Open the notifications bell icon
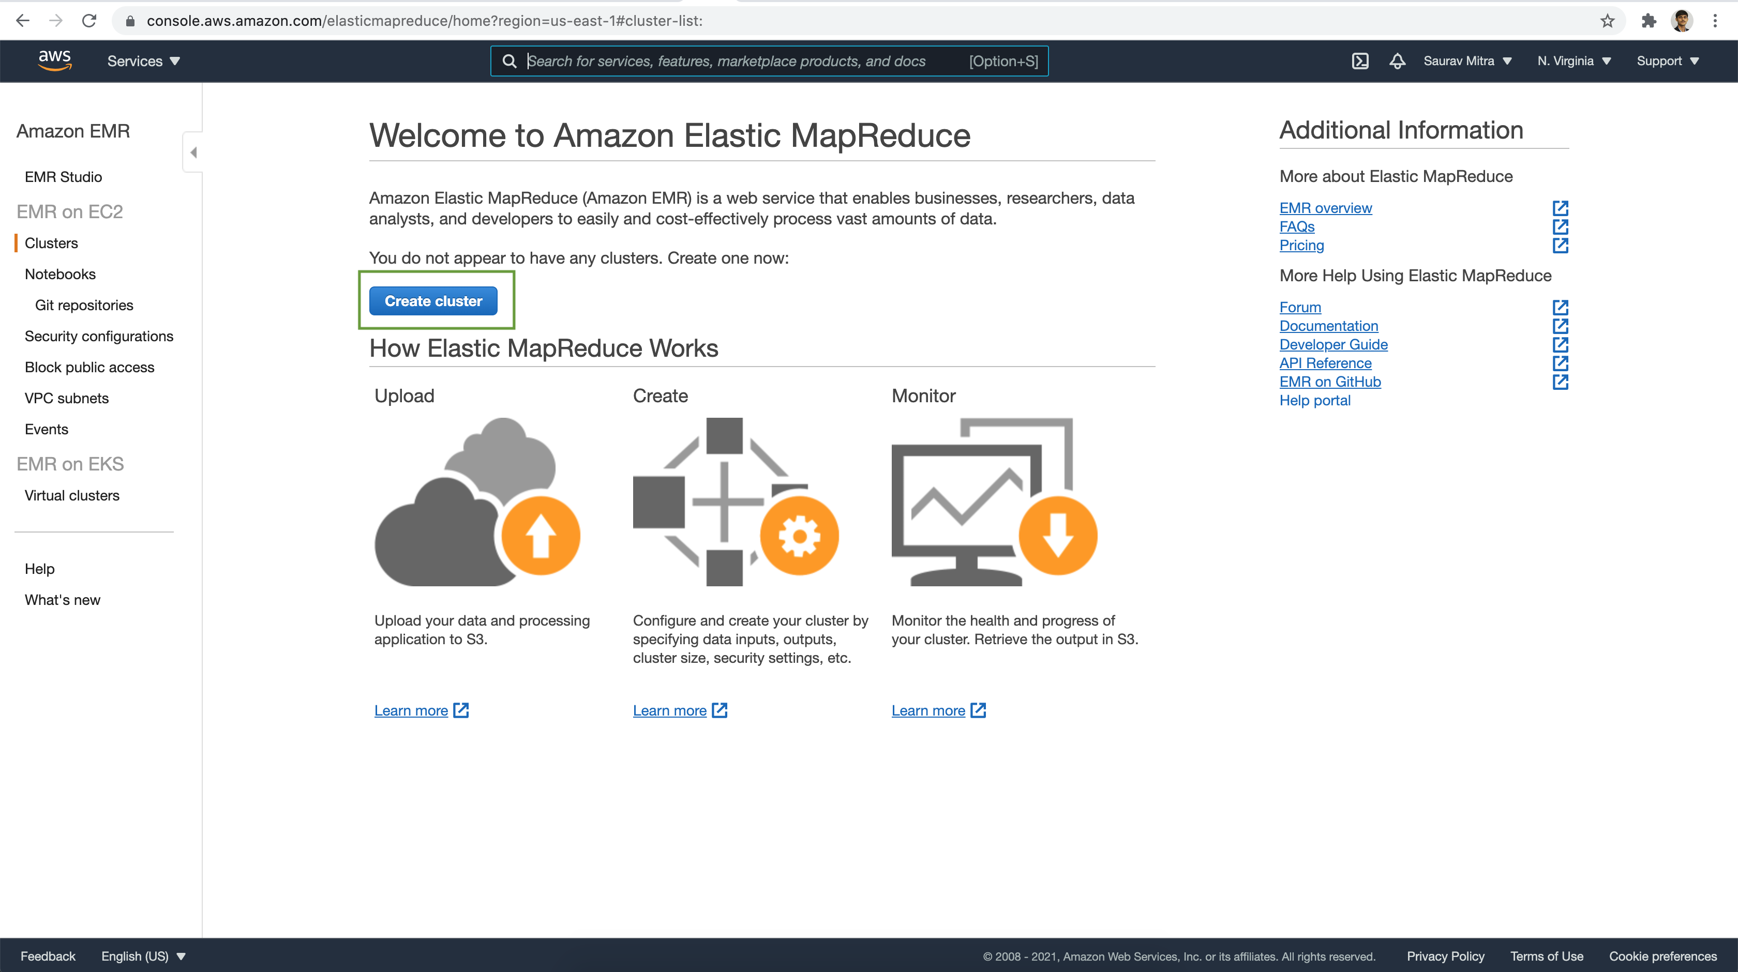 point(1397,62)
